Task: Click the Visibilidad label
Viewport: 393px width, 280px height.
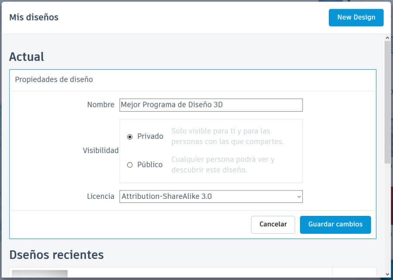Action: [100, 150]
